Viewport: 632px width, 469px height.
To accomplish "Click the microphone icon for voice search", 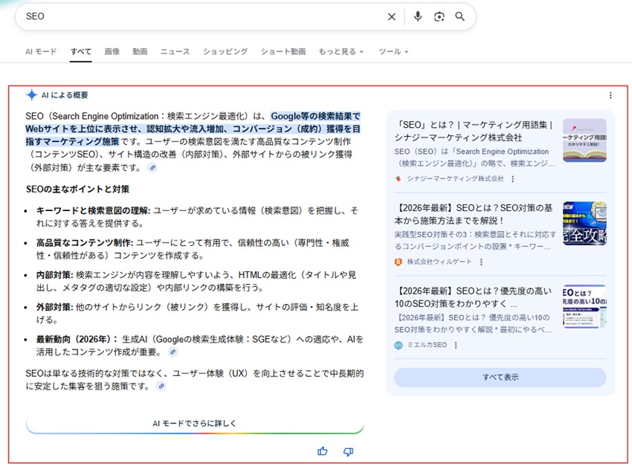I will (x=416, y=16).
